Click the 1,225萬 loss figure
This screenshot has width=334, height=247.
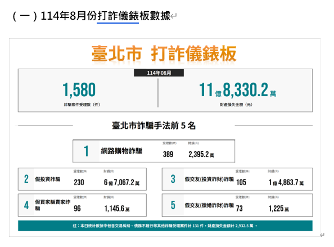279,208
